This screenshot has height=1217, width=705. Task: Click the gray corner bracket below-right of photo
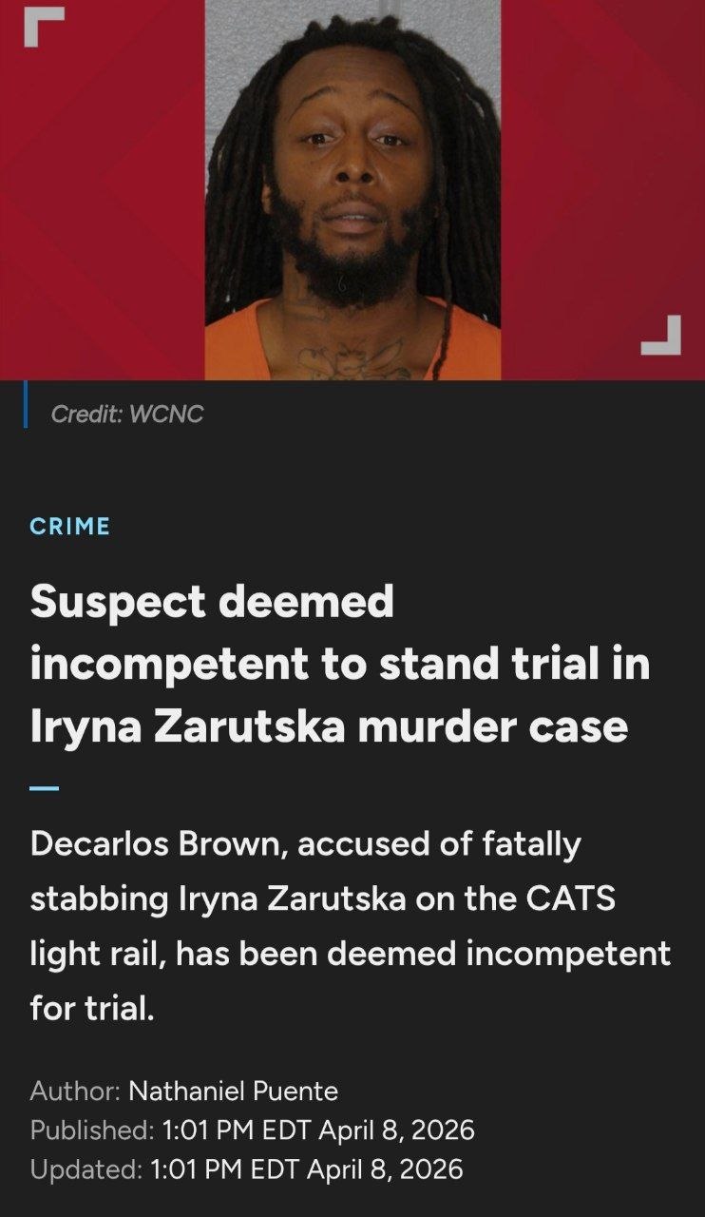pos(661,335)
